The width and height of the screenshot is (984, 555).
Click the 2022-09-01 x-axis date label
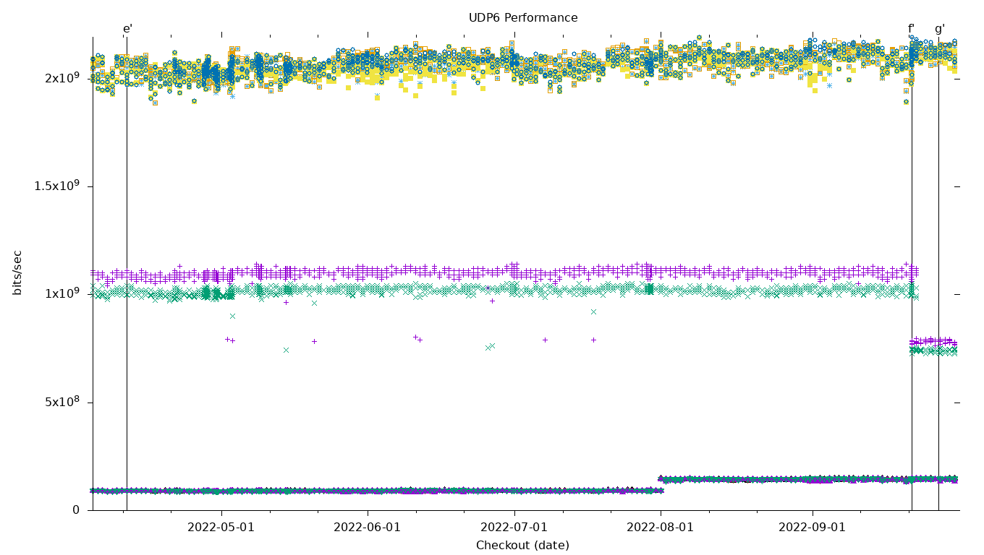pos(812,528)
